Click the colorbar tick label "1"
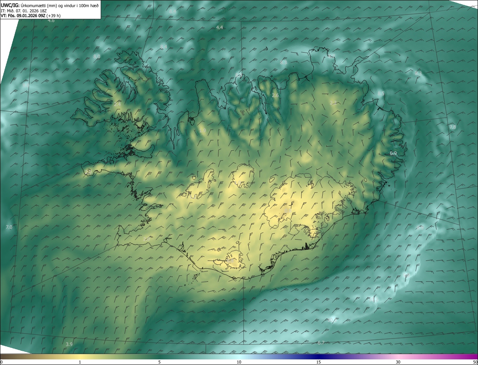478x365 pixels. (80, 362)
